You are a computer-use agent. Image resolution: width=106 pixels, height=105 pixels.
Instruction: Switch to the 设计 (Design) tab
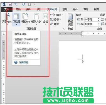tap(39, 9)
